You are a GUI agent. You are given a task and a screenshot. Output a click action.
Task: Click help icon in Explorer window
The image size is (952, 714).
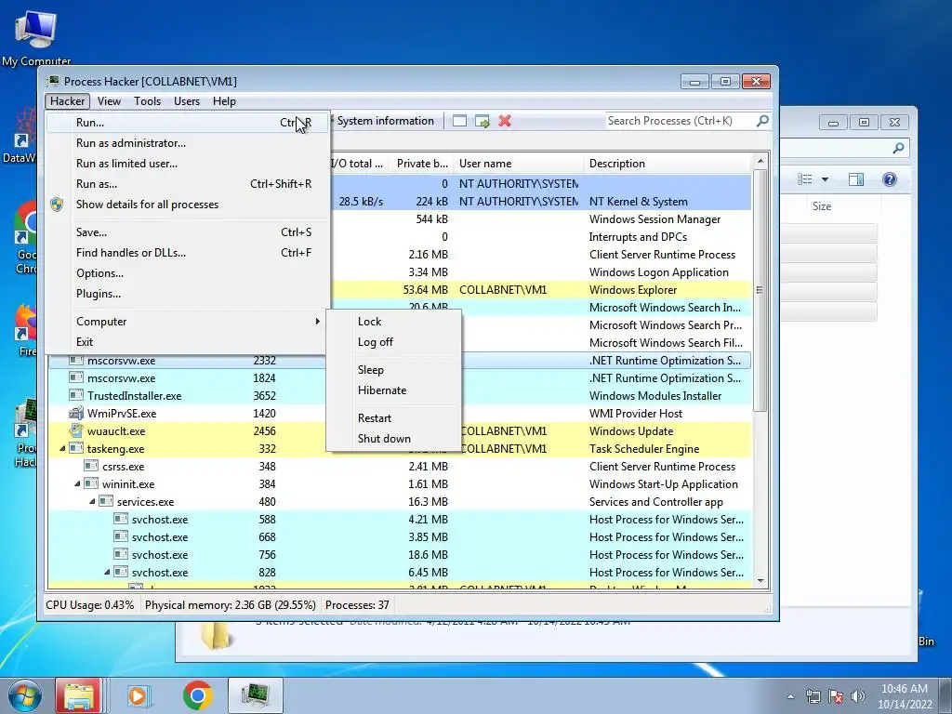[890, 179]
